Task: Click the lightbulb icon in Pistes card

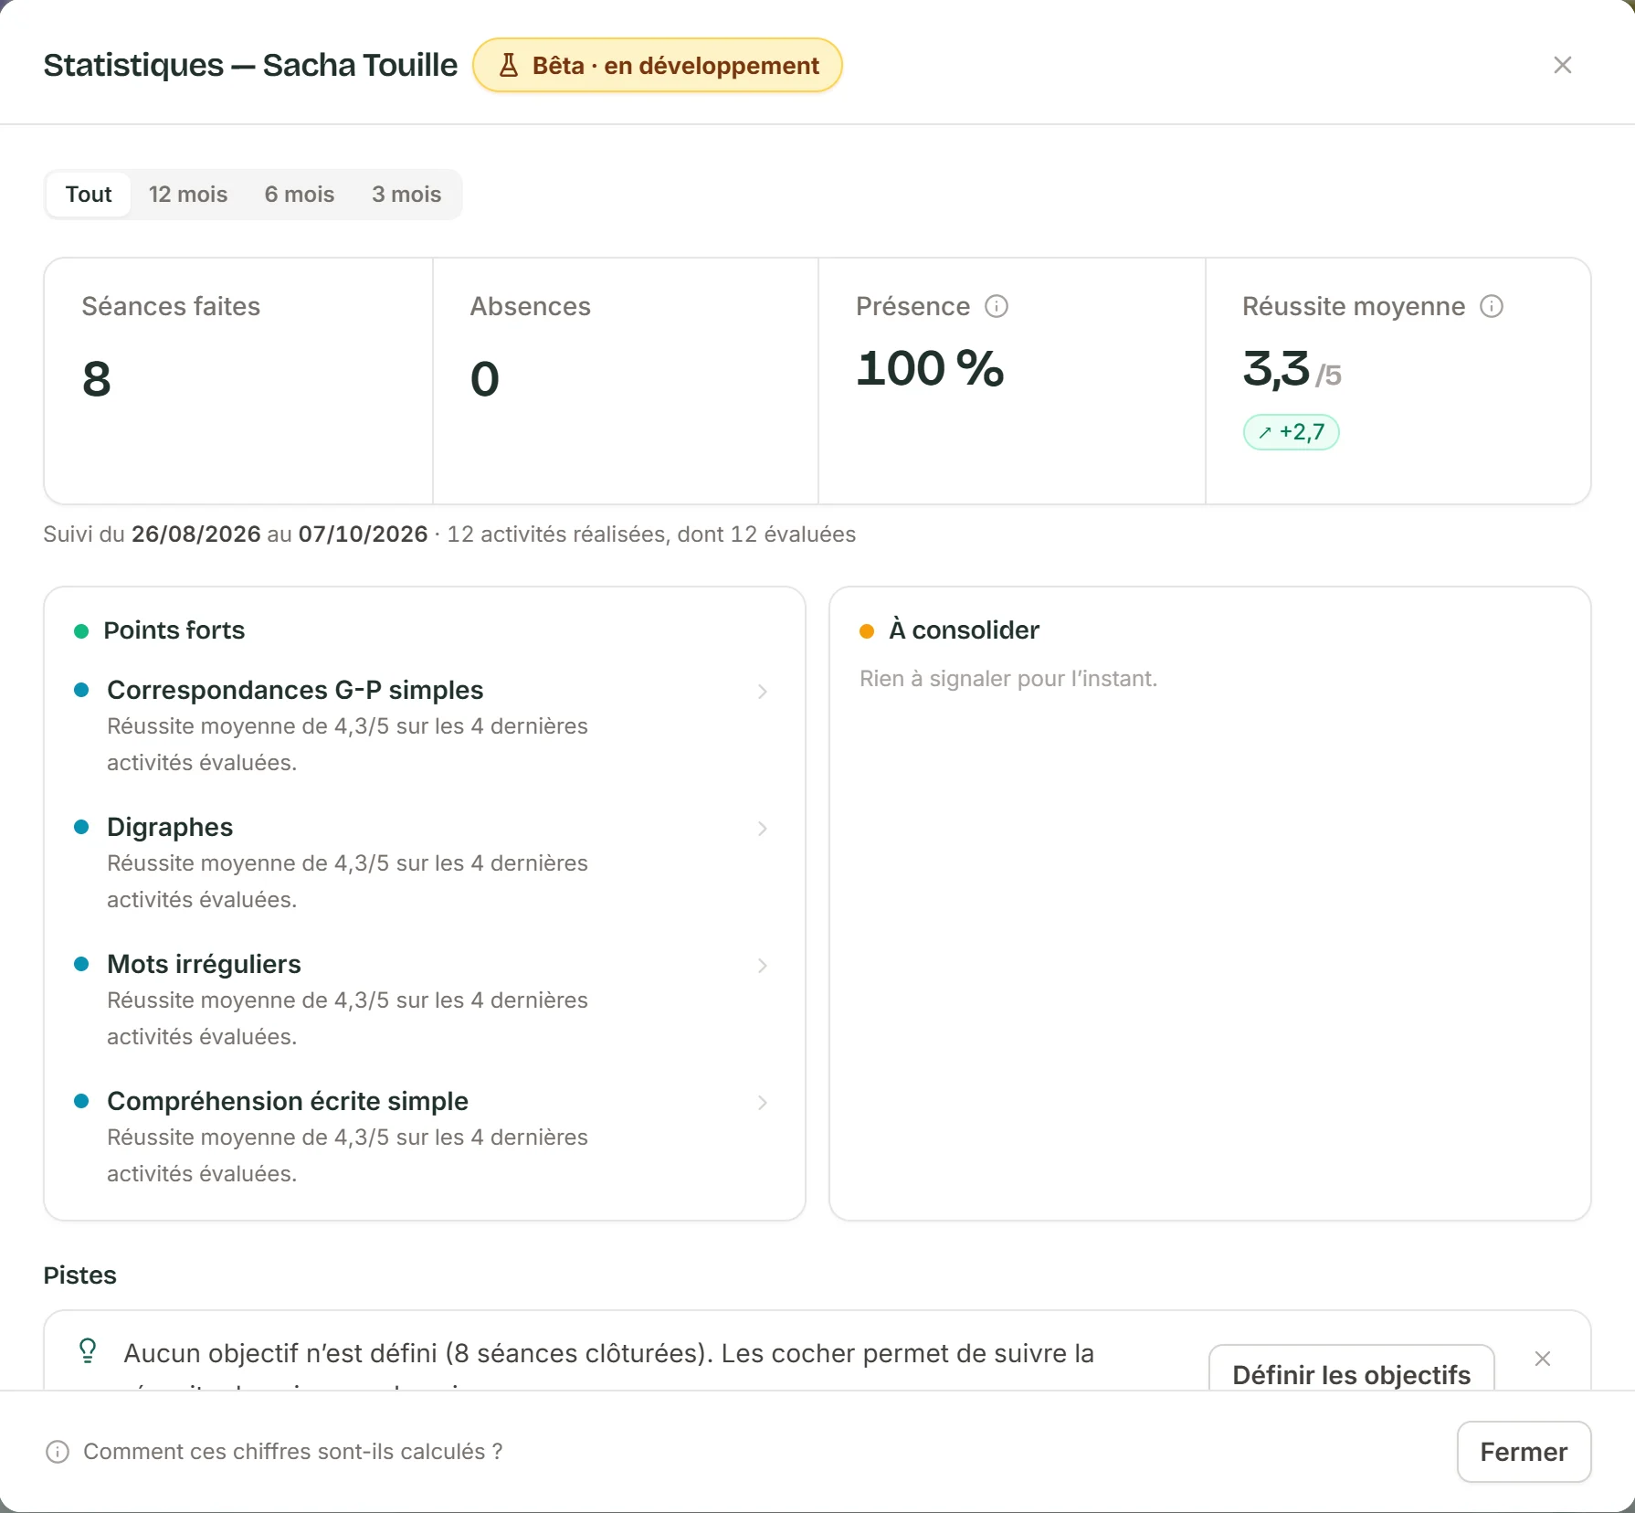Action: (x=88, y=1350)
